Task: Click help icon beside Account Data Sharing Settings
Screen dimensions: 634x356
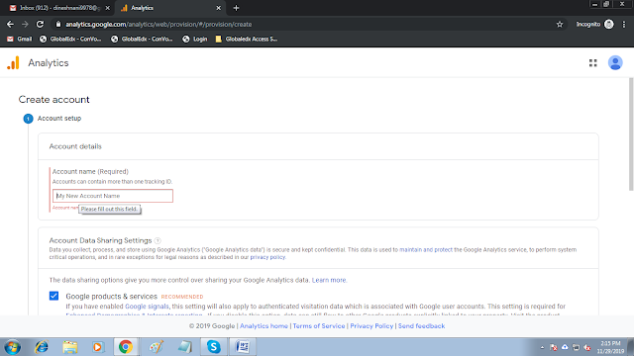Action: (x=158, y=240)
